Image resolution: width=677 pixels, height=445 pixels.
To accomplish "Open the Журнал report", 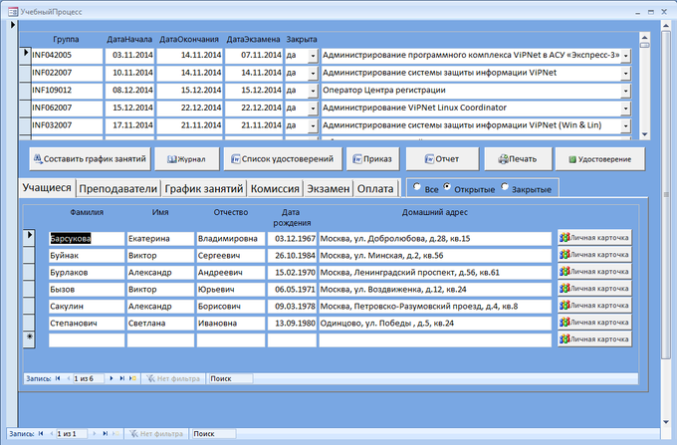I will [186, 158].
